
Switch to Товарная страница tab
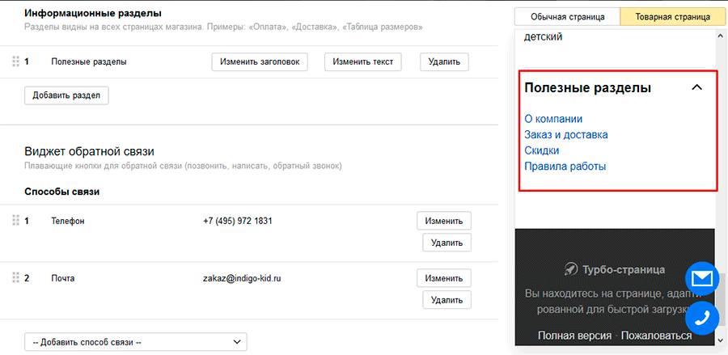point(673,17)
